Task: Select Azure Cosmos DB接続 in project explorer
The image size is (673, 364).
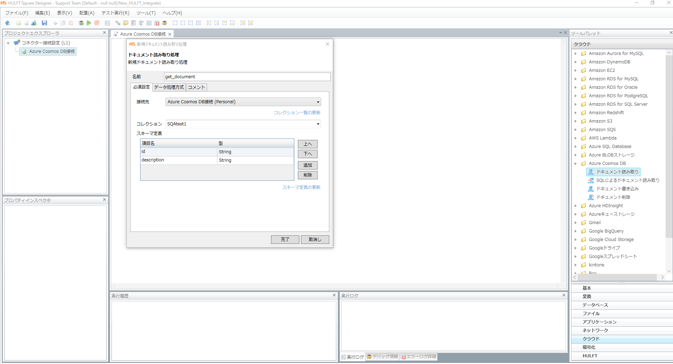Action: coord(48,51)
